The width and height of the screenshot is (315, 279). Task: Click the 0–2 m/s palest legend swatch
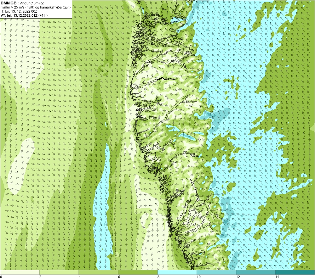pyautogui.click(x=20, y=272)
